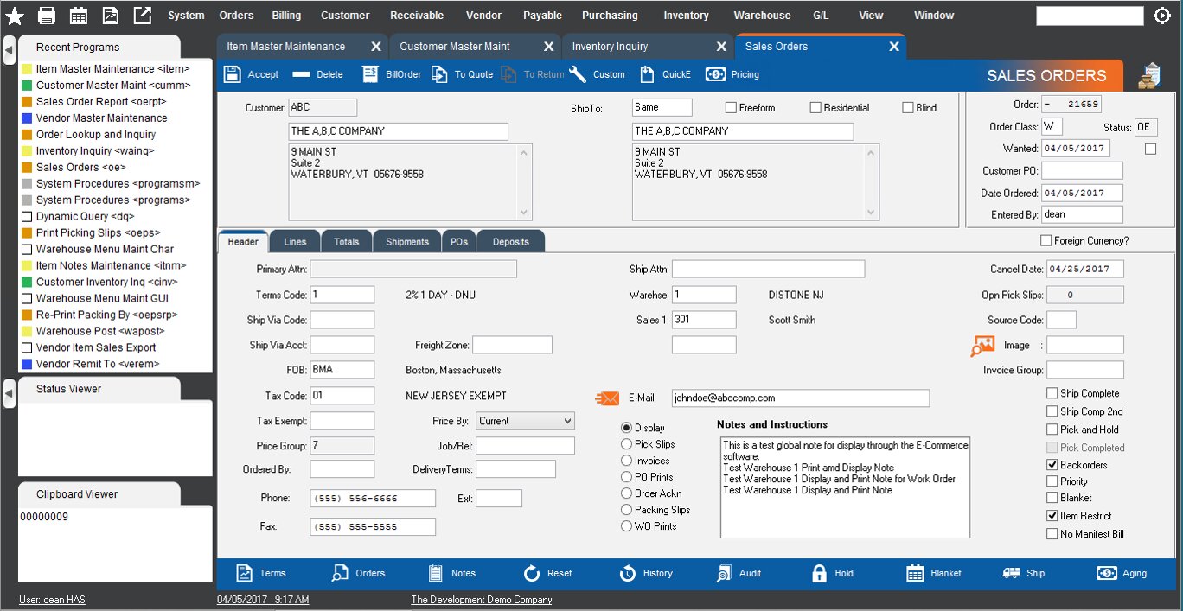
Task: Switch to the Lines tab
Action: pyautogui.click(x=295, y=242)
